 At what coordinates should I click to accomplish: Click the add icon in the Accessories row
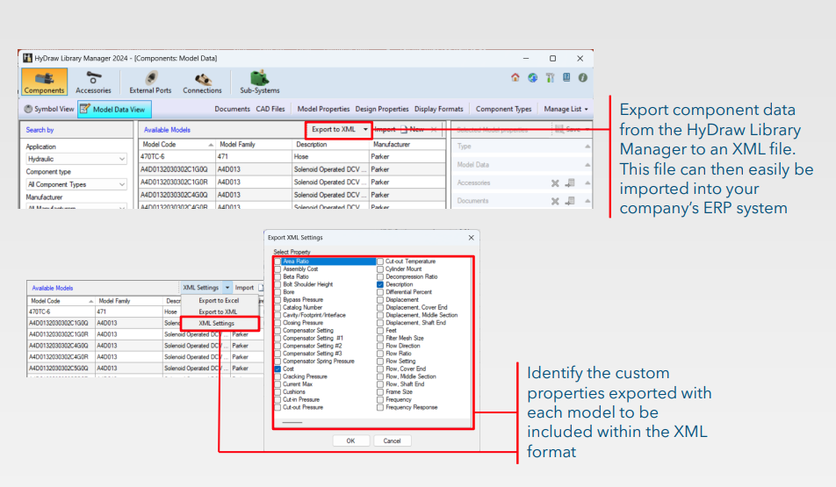pos(570,183)
